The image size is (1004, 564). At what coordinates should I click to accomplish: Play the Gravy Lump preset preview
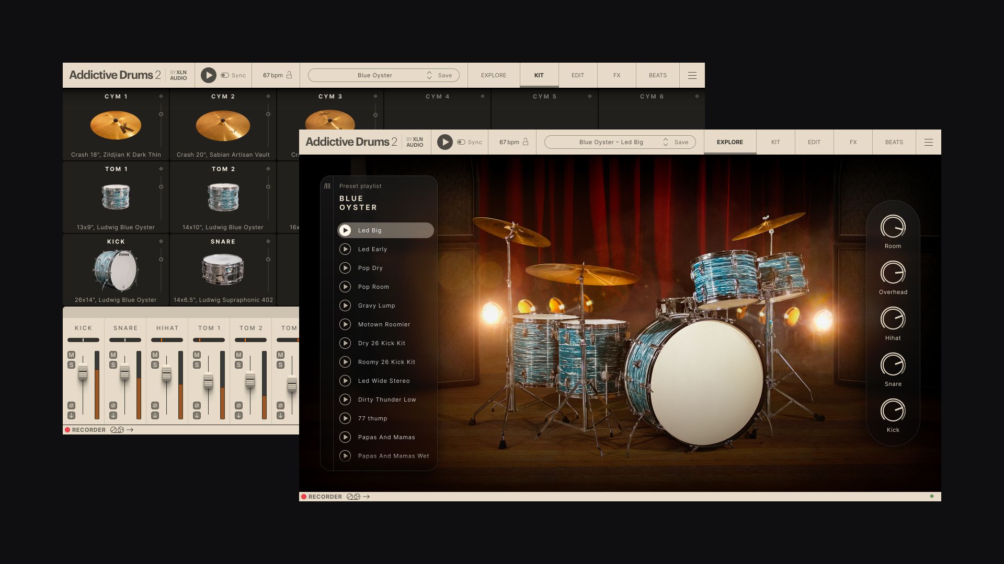[x=345, y=305]
